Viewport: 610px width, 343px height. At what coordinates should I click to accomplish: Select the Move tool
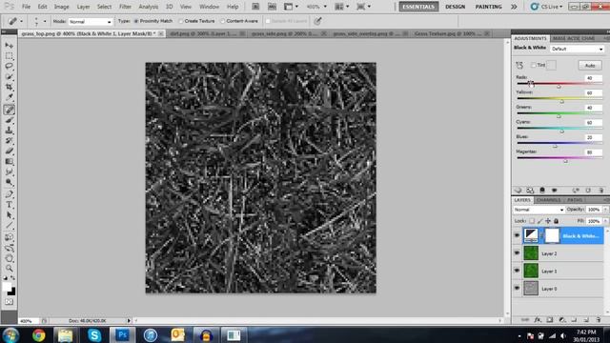[x=9, y=46]
